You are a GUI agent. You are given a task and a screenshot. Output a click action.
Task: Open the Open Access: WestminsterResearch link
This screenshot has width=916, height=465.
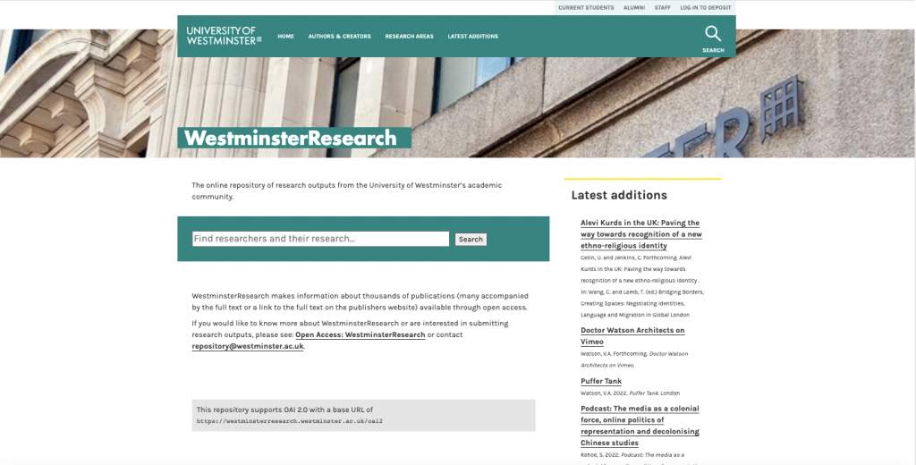(x=360, y=334)
